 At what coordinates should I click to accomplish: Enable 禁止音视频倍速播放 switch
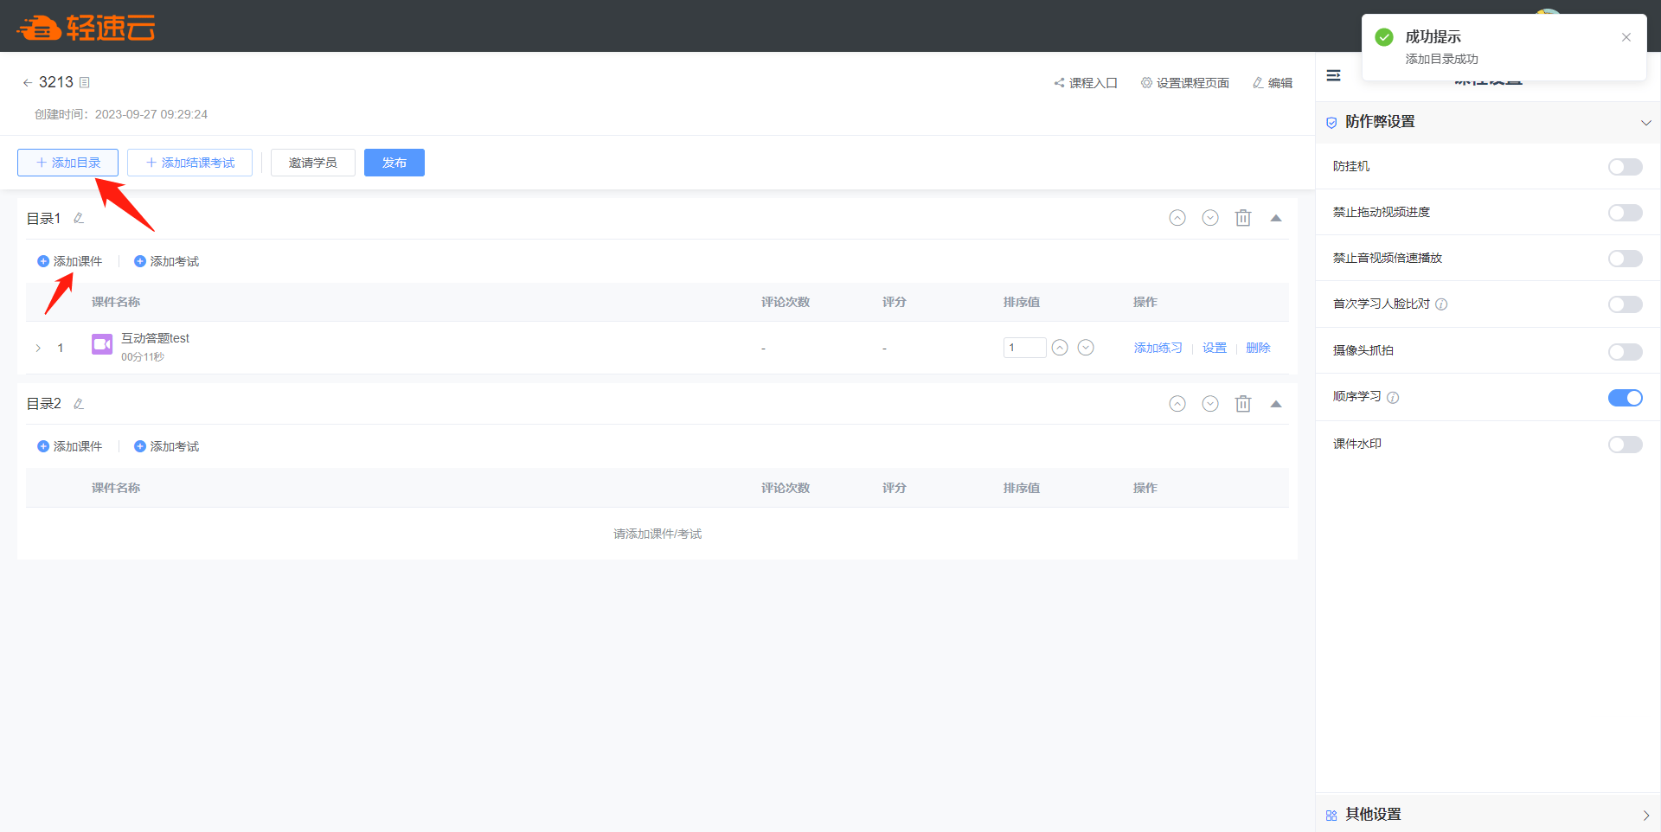1626,259
